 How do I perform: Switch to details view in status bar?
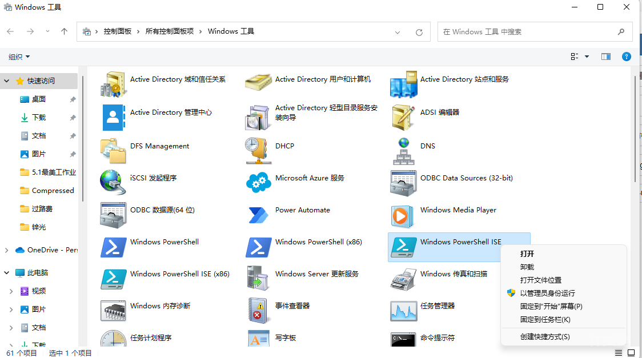point(619,353)
